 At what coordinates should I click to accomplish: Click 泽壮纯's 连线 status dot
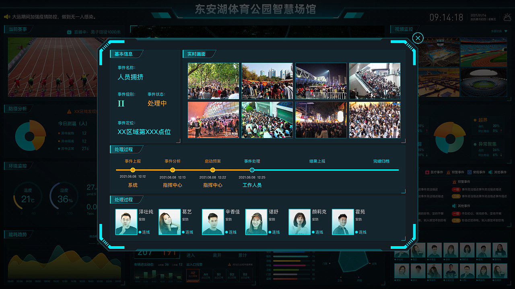140,232
